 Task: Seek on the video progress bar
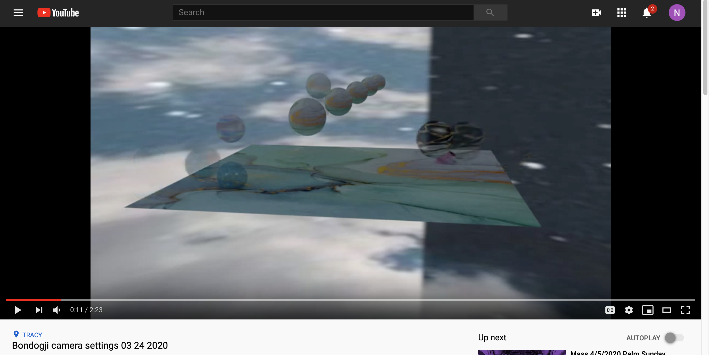click(x=350, y=300)
